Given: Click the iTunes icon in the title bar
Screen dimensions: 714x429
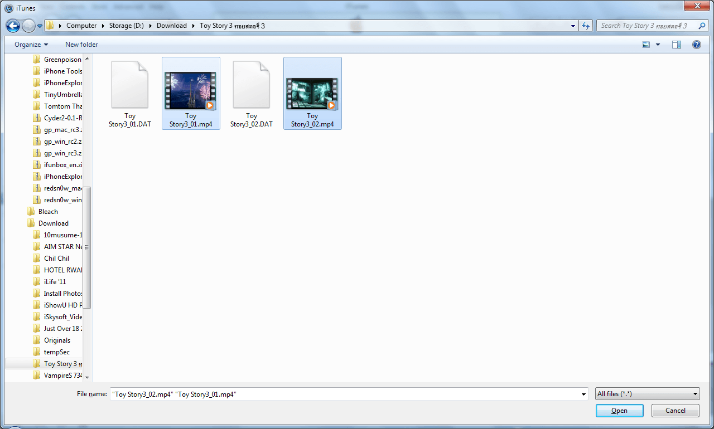Looking at the screenshot, I should (x=9, y=8).
